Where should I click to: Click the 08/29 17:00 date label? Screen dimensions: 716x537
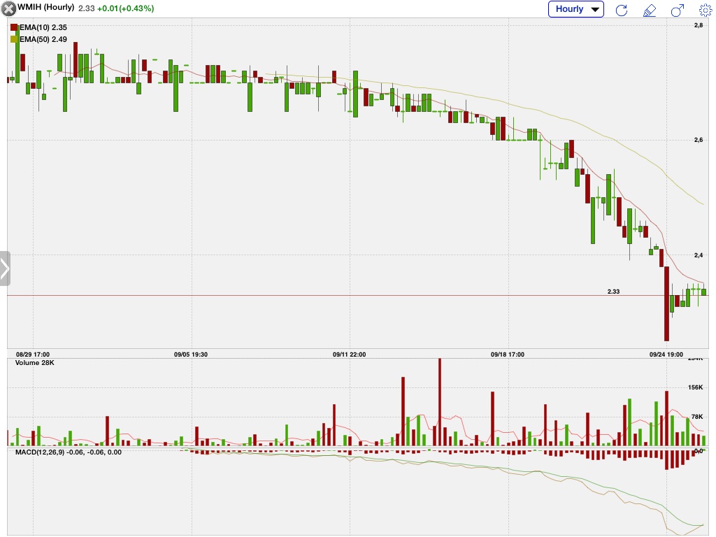pyautogui.click(x=33, y=355)
